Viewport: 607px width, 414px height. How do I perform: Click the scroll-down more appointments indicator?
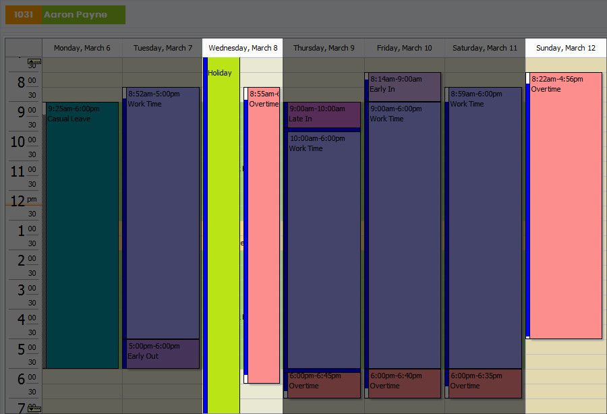(x=34, y=409)
